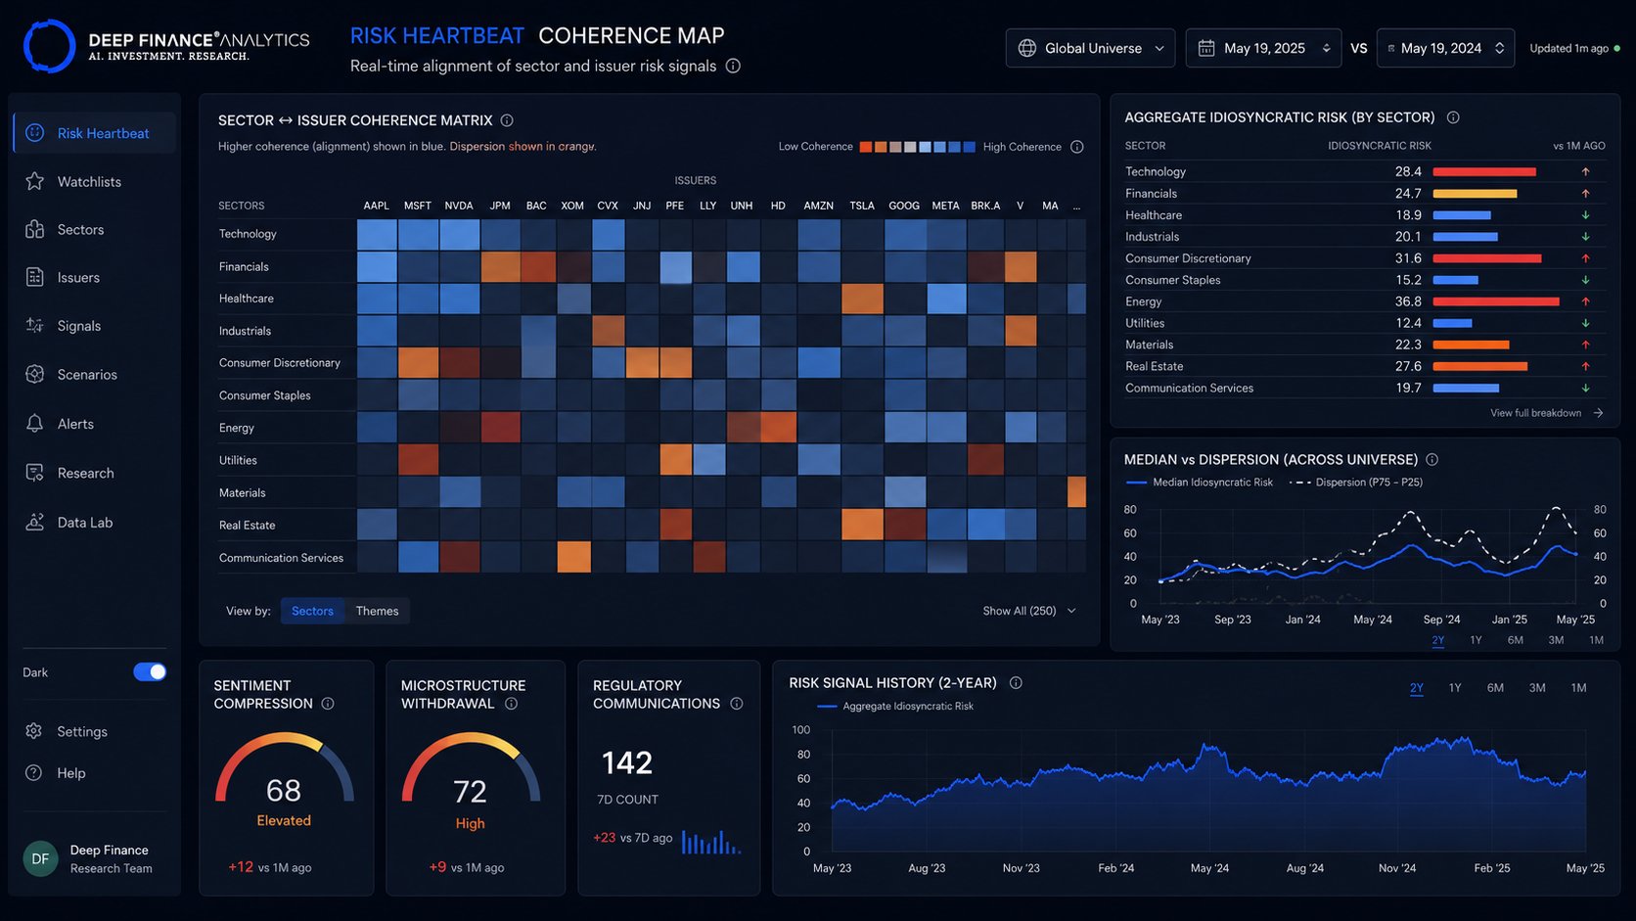
Task: Click the Data Lab sidebar label
Action: 85,522
